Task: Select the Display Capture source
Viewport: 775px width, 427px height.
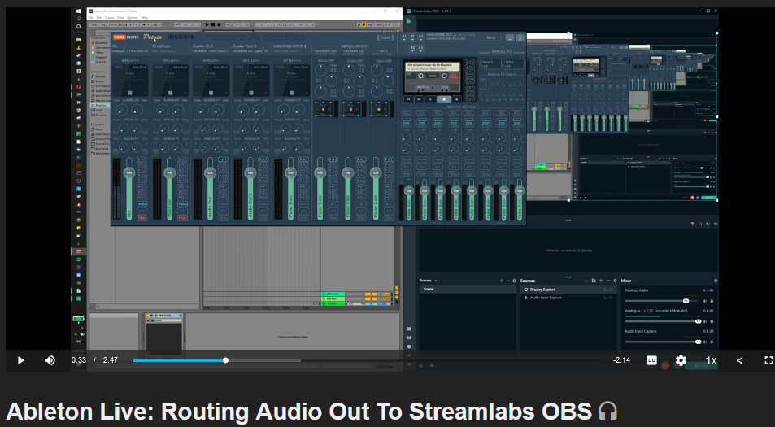Action: pyautogui.click(x=568, y=290)
